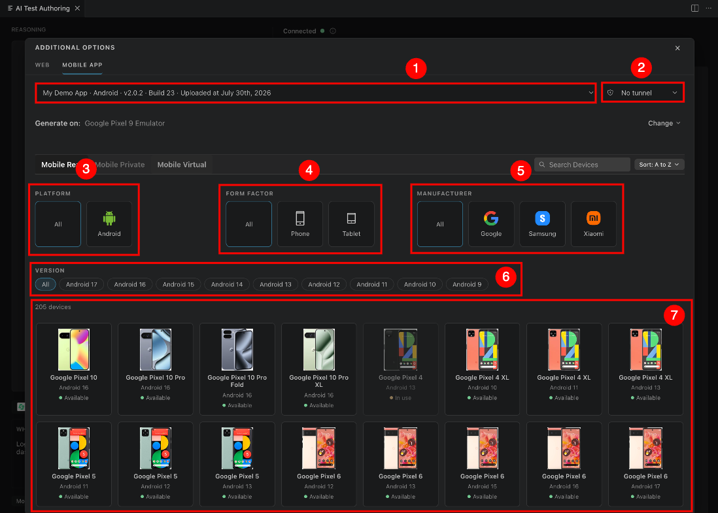Open the Sort: A to Z dropdown
The image size is (718, 513).
click(x=659, y=165)
